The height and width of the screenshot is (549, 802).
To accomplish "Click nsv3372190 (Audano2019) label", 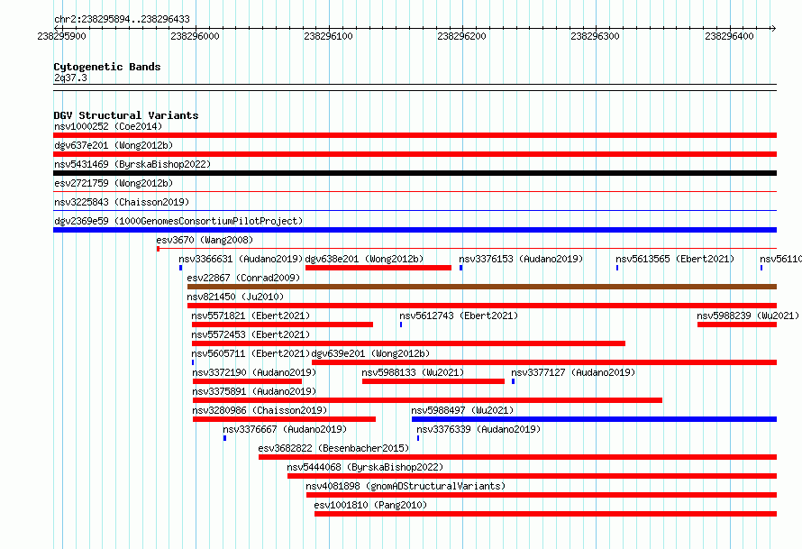I will click(x=254, y=372).
